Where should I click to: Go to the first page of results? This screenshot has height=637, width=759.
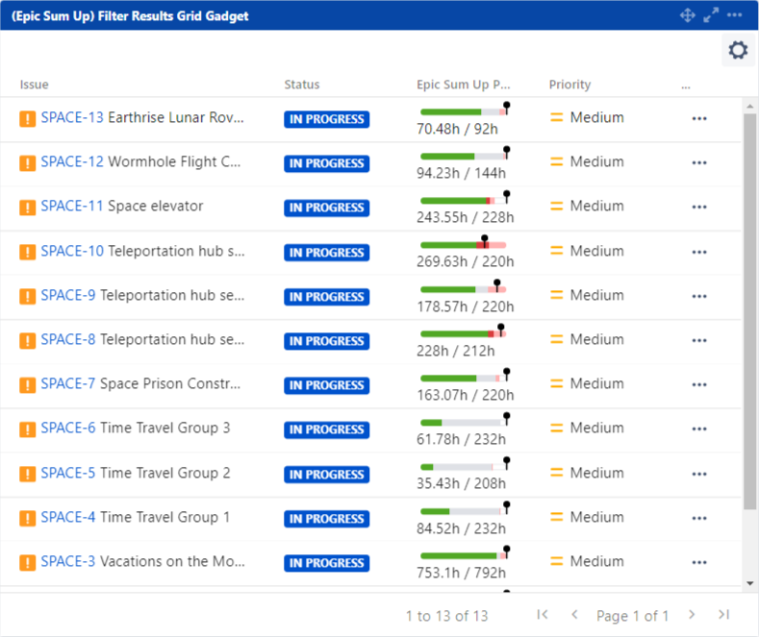[x=543, y=615]
